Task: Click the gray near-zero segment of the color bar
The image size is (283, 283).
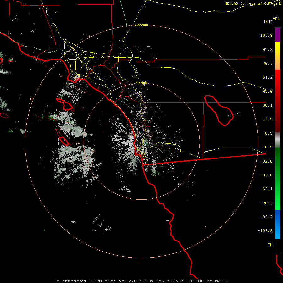Action: [278, 140]
